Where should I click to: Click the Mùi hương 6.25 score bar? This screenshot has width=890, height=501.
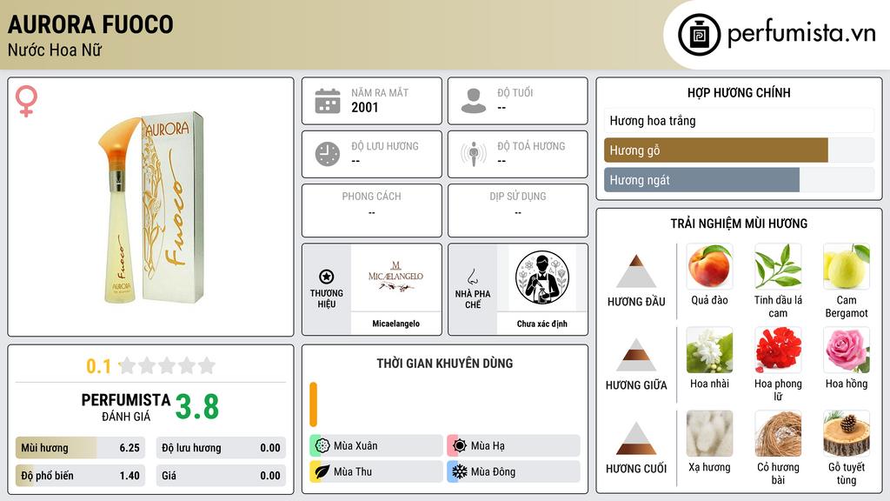click(80, 448)
